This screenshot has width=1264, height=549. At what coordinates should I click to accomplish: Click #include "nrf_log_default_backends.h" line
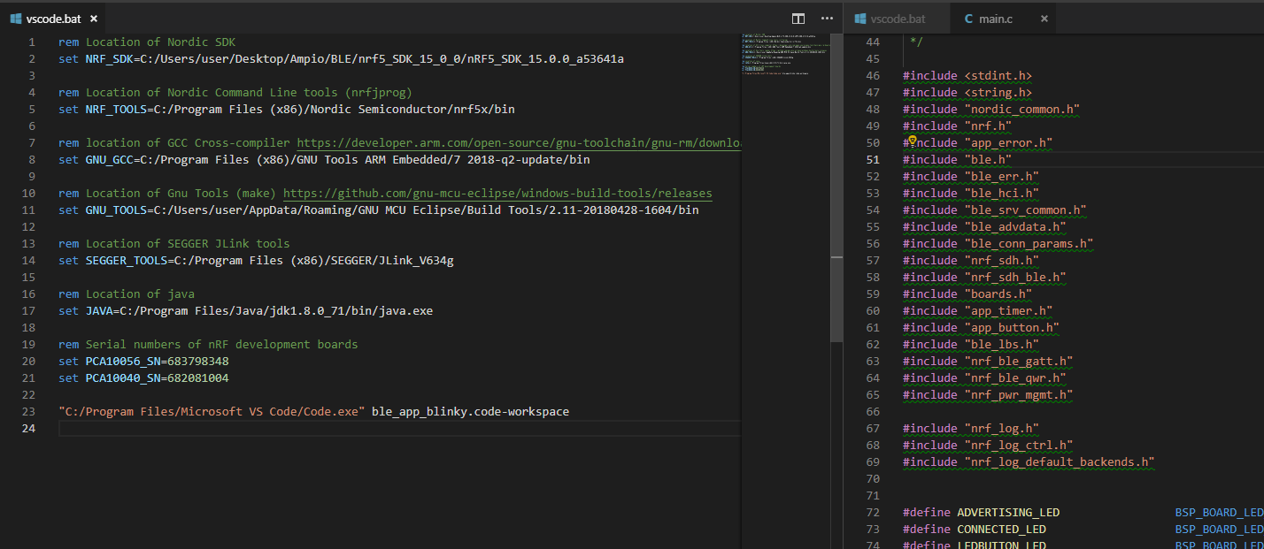click(1029, 461)
